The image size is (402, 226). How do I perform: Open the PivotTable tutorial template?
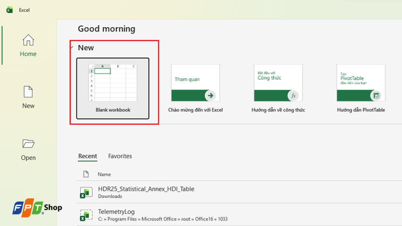(361, 83)
